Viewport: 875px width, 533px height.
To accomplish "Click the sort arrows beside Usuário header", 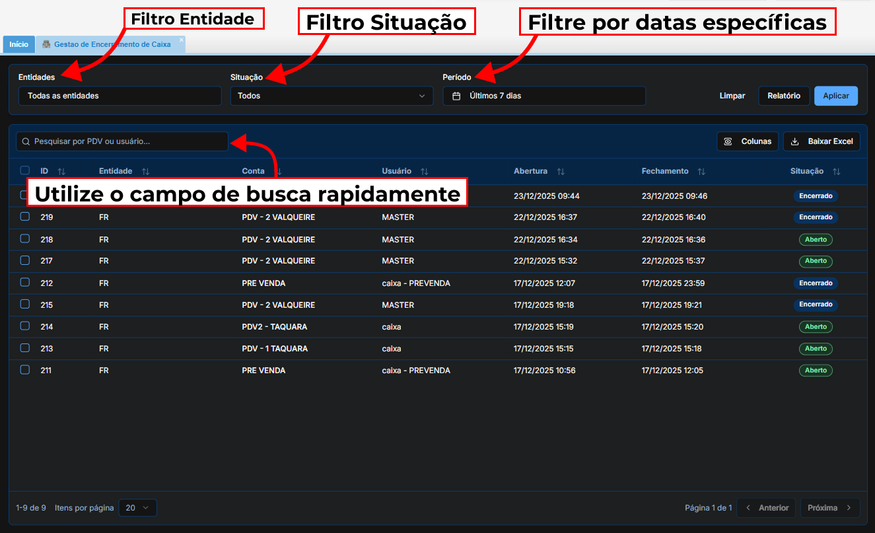I will click(424, 172).
